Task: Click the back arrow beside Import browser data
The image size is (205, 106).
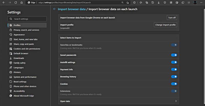Action: pyautogui.click(x=55, y=9)
